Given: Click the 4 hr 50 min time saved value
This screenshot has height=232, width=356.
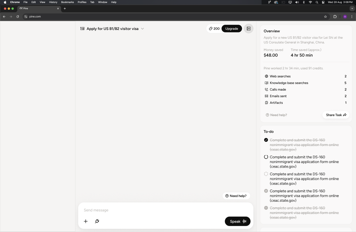Looking at the screenshot, I should (x=302, y=55).
